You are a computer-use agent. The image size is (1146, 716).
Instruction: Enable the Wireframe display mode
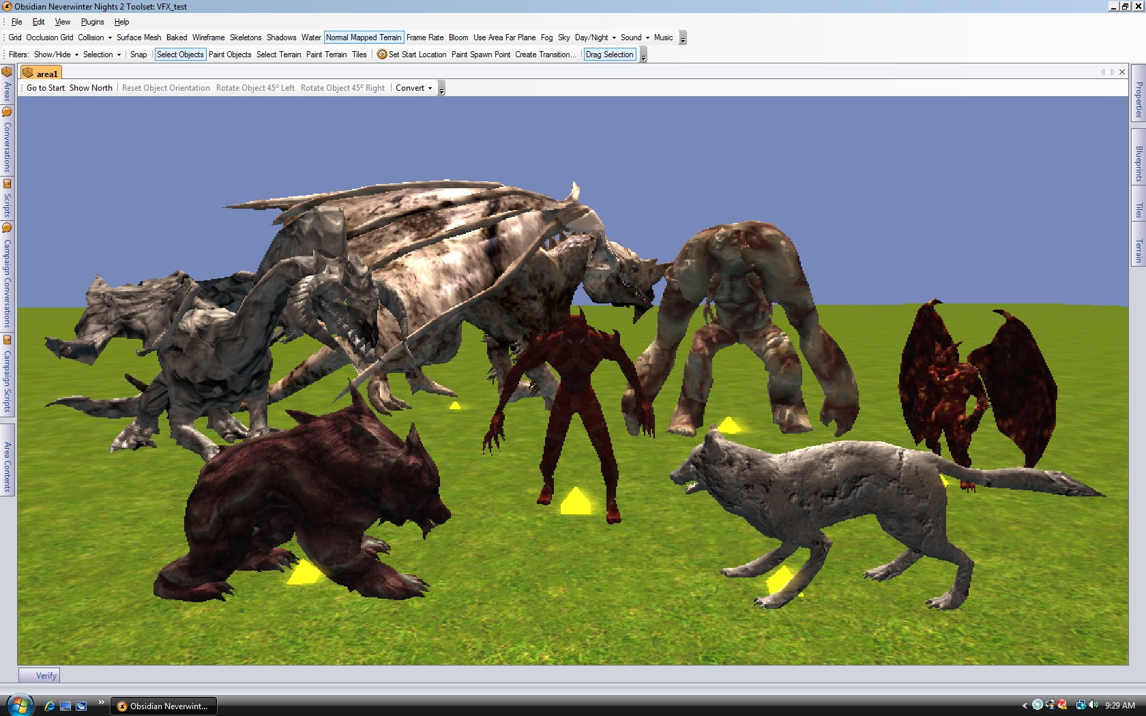pos(208,38)
